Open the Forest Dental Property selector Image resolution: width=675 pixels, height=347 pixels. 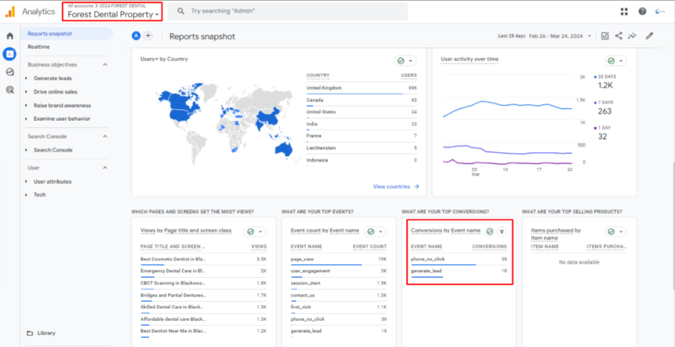click(x=112, y=14)
